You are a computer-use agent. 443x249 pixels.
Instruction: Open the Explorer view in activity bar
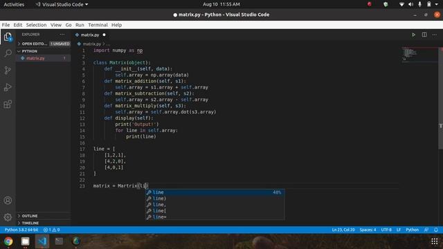8,37
